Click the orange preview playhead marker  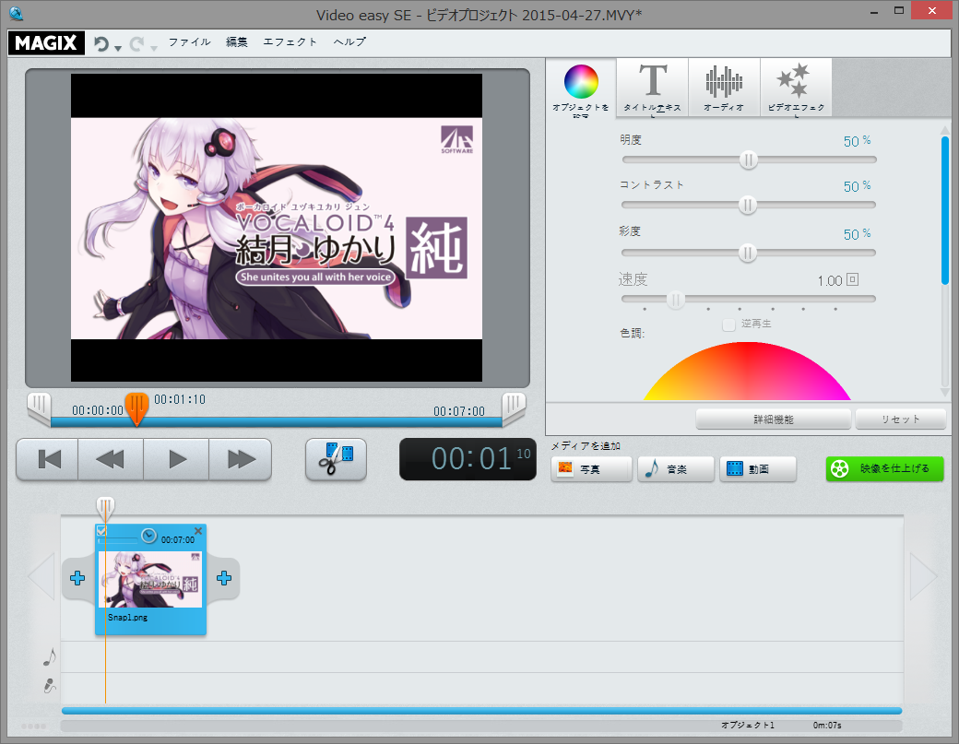136,408
